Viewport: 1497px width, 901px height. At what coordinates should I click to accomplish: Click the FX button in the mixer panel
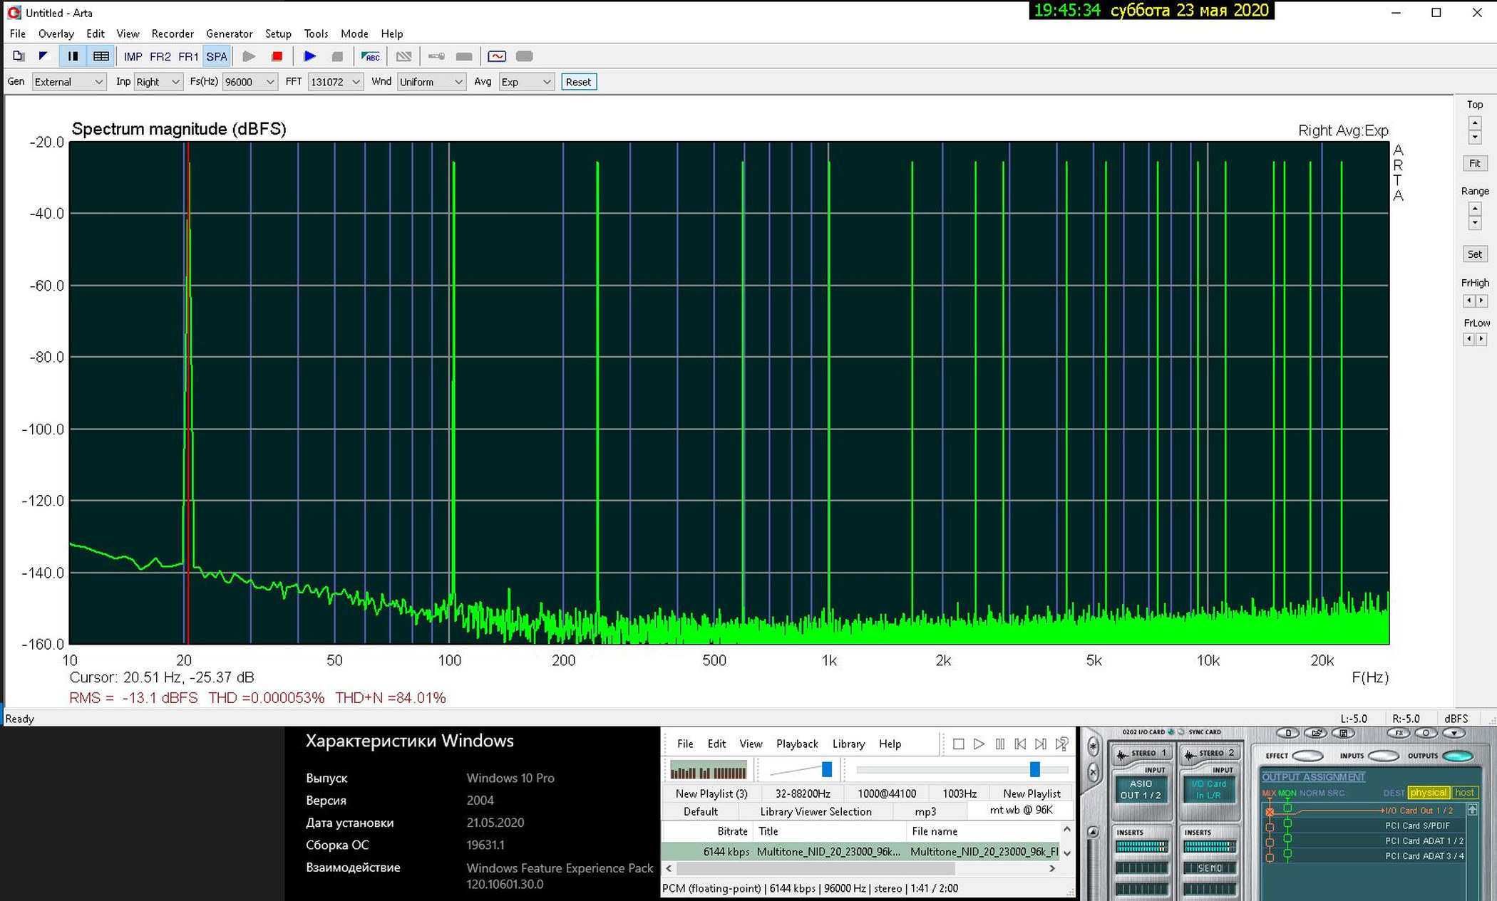click(x=1399, y=733)
